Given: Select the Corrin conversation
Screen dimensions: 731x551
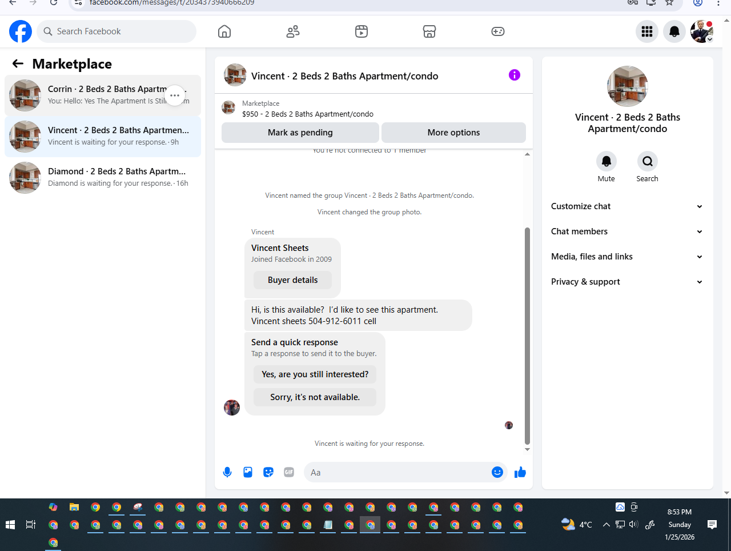Looking at the screenshot, I should tap(103, 95).
